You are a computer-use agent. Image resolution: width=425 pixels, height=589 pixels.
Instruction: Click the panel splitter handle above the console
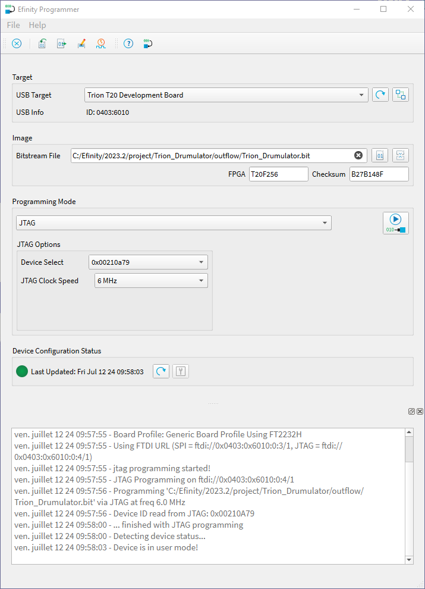tap(213, 403)
